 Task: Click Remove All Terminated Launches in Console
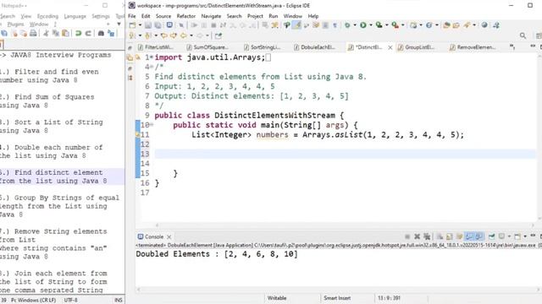click(x=427, y=236)
